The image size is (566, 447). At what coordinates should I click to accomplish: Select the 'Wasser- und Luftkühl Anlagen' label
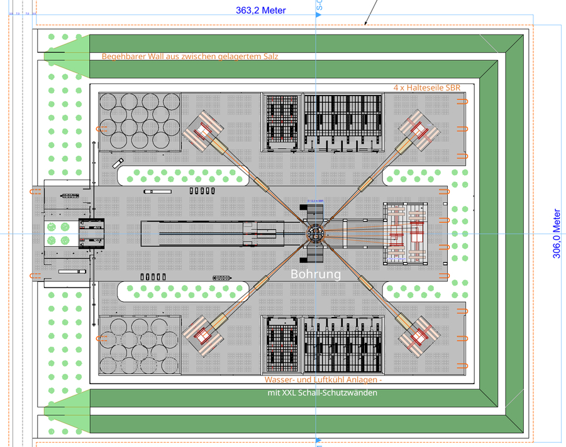pyautogui.click(x=323, y=380)
